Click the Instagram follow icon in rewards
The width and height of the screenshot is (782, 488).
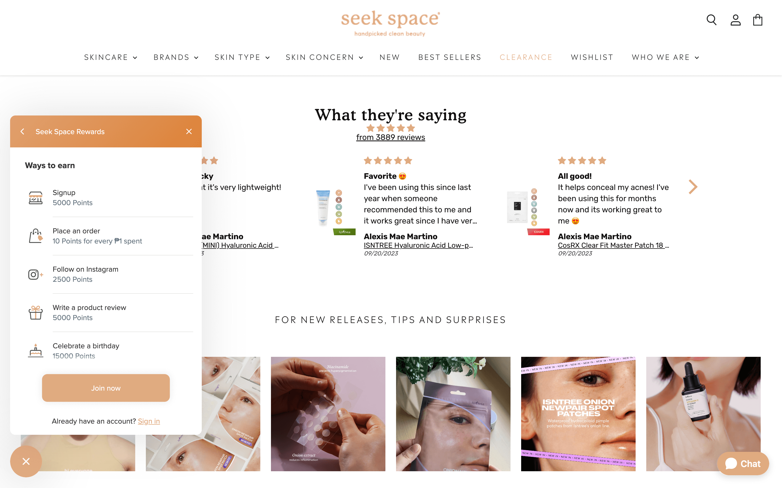tap(35, 274)
